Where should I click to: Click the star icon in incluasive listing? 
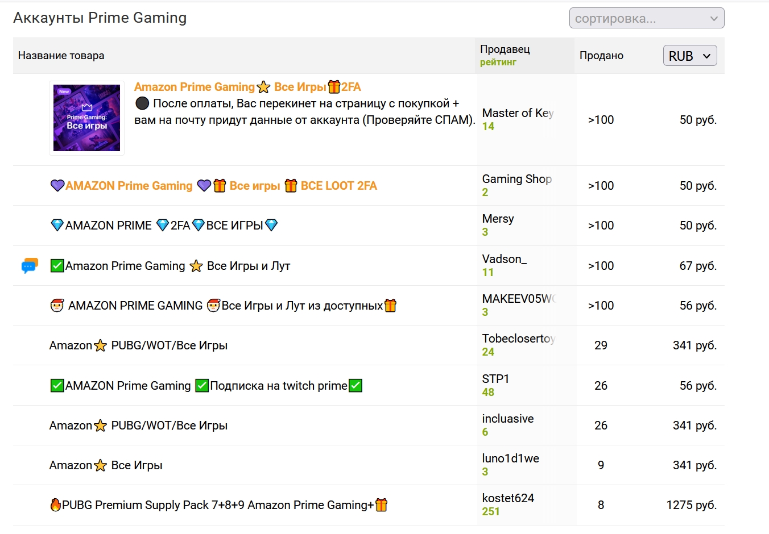coord(100,425)
